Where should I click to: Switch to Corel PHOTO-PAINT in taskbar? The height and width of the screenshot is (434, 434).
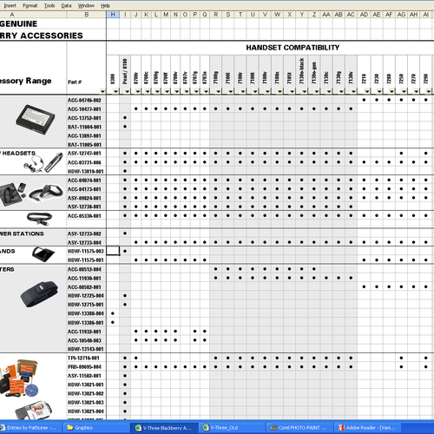tap(299, 428)
